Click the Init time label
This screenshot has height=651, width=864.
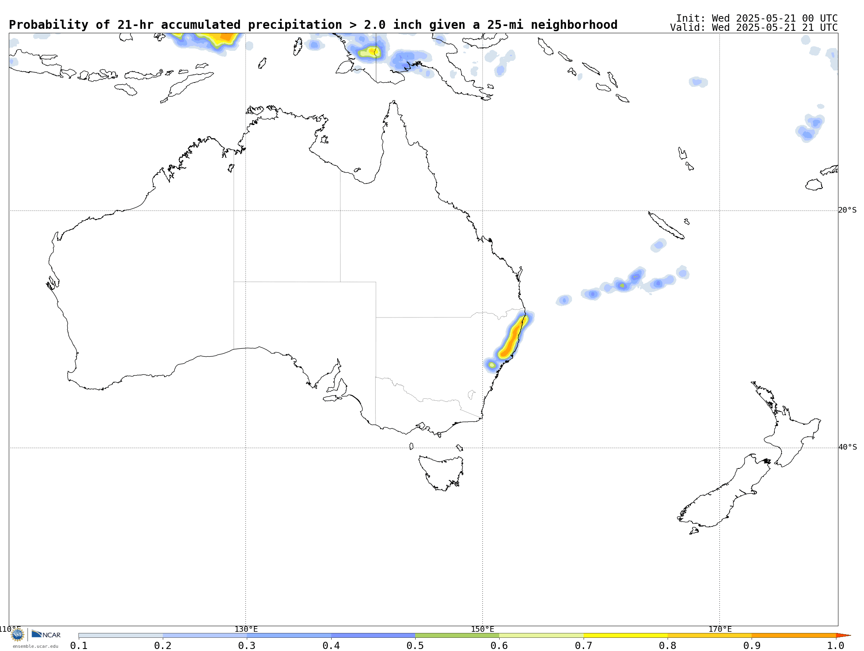point(757,18)
